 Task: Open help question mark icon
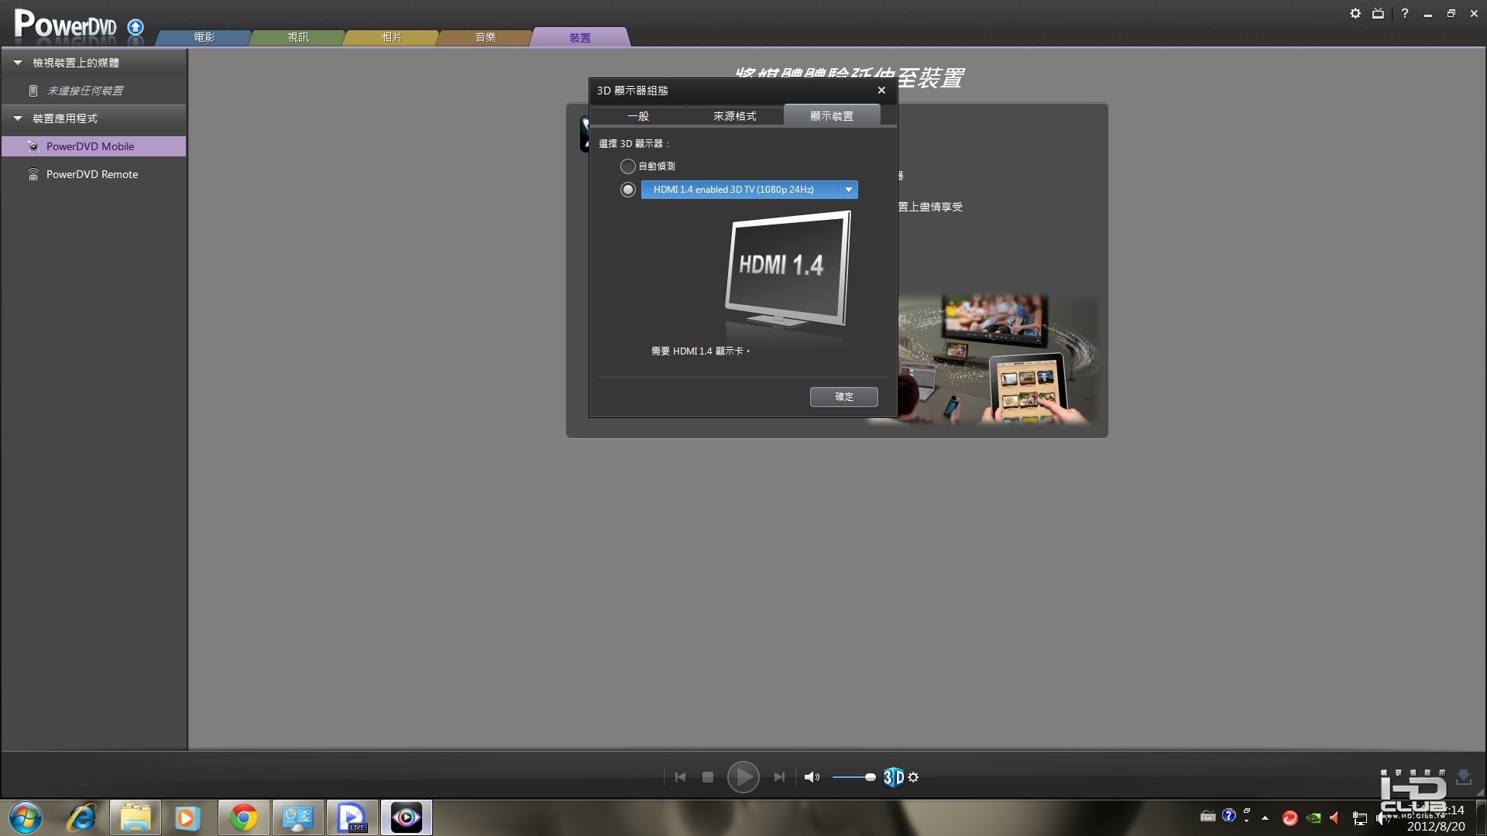[1404, 13]
